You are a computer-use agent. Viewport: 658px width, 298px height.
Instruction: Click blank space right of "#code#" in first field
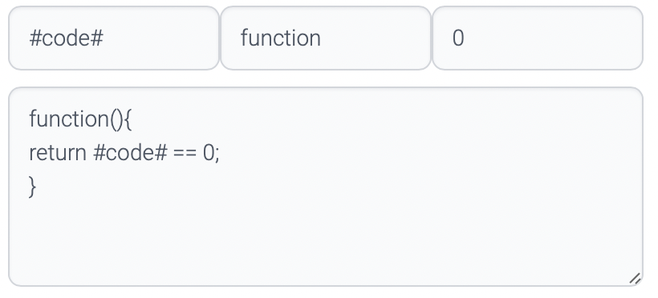(x=160, y=38)
